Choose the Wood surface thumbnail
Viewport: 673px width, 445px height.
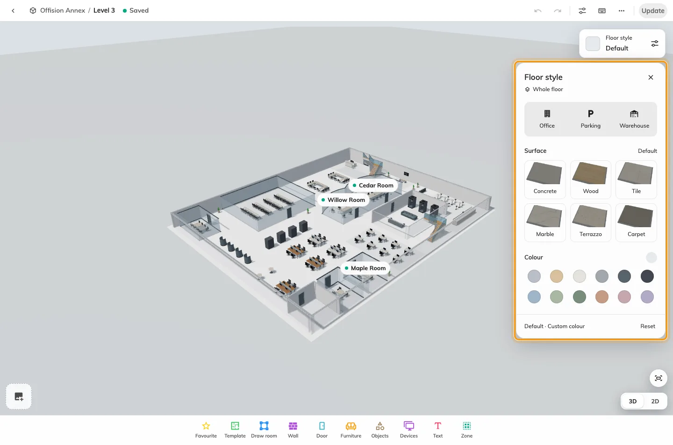[591, 179]
